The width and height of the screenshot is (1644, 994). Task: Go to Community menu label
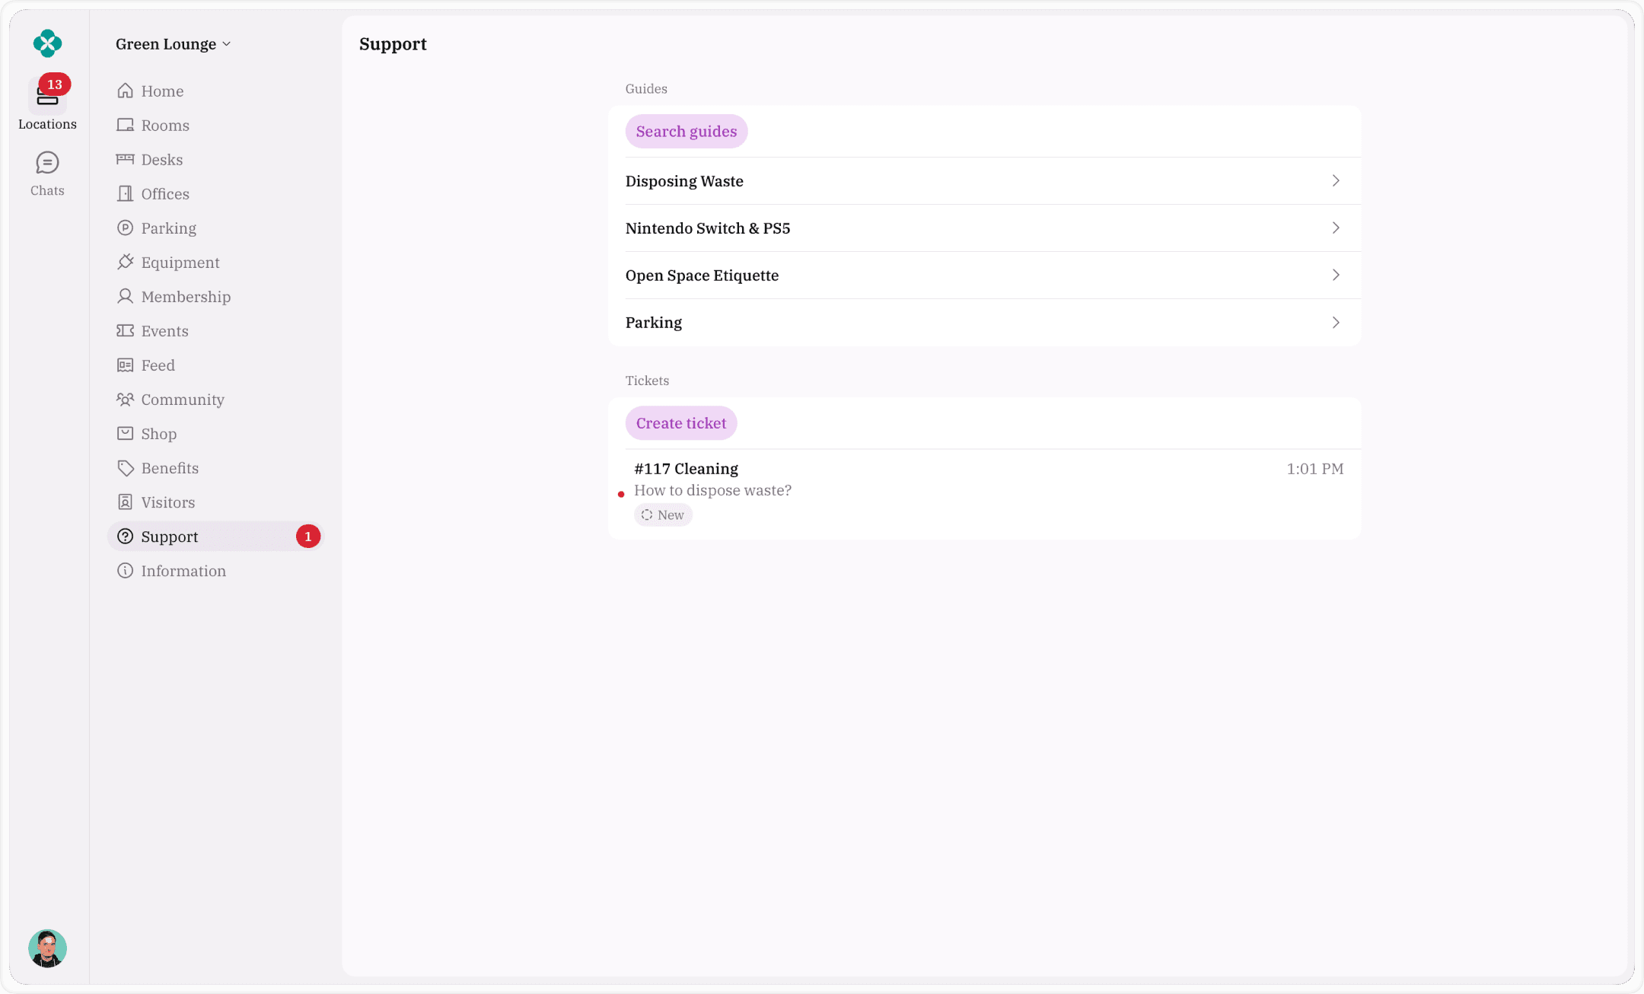tap(183, 400)
